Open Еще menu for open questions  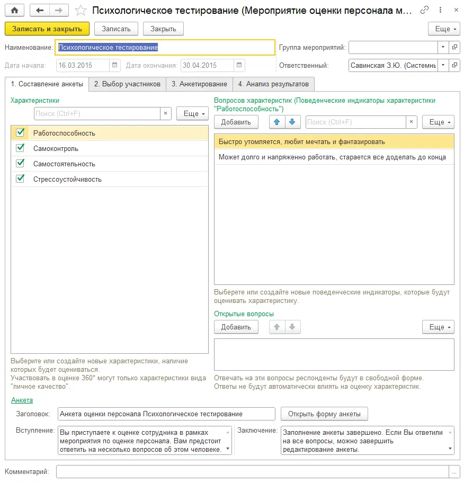[439, 327]
